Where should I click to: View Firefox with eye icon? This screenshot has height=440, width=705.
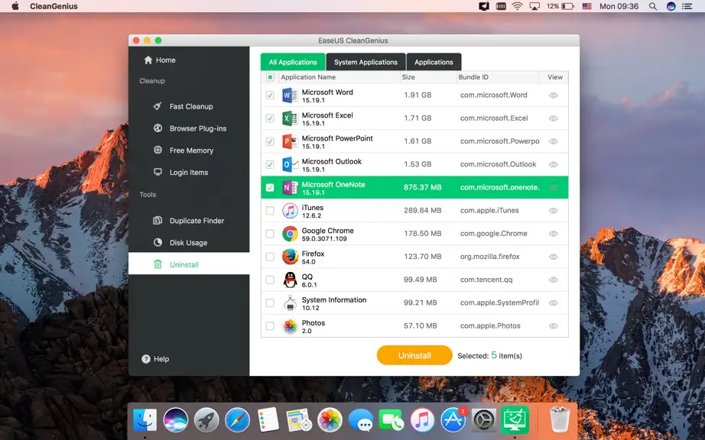tap(554, 257)
